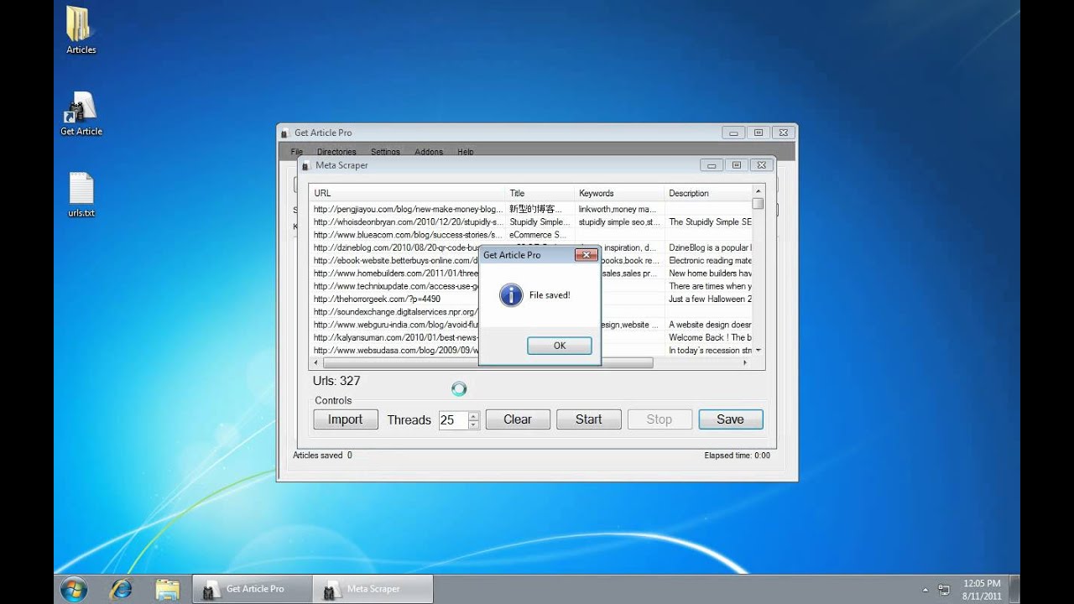Click the 'DzineBlog is a popular' description cell

(x=709, y=247)
